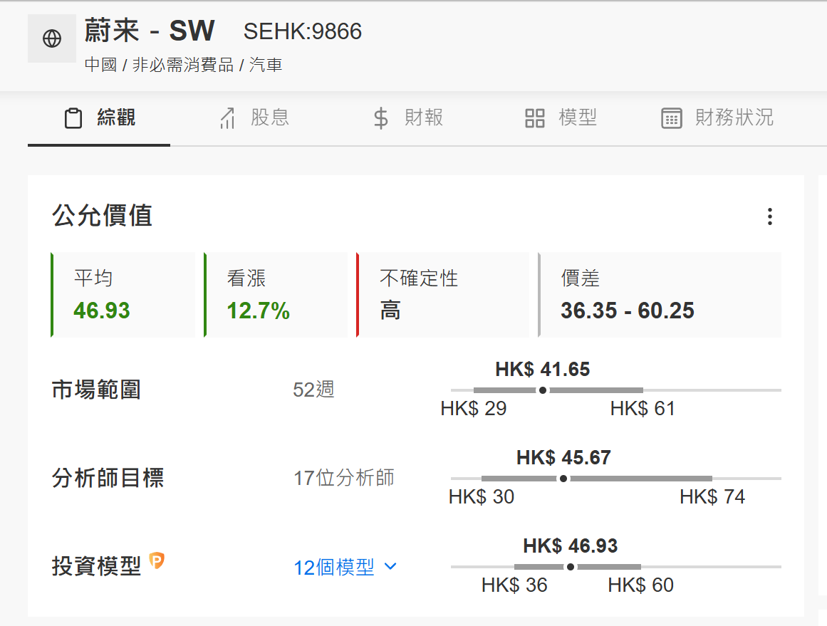
Task: Open the 公允價值 three-dot options menu
Action: coord(770,217)
